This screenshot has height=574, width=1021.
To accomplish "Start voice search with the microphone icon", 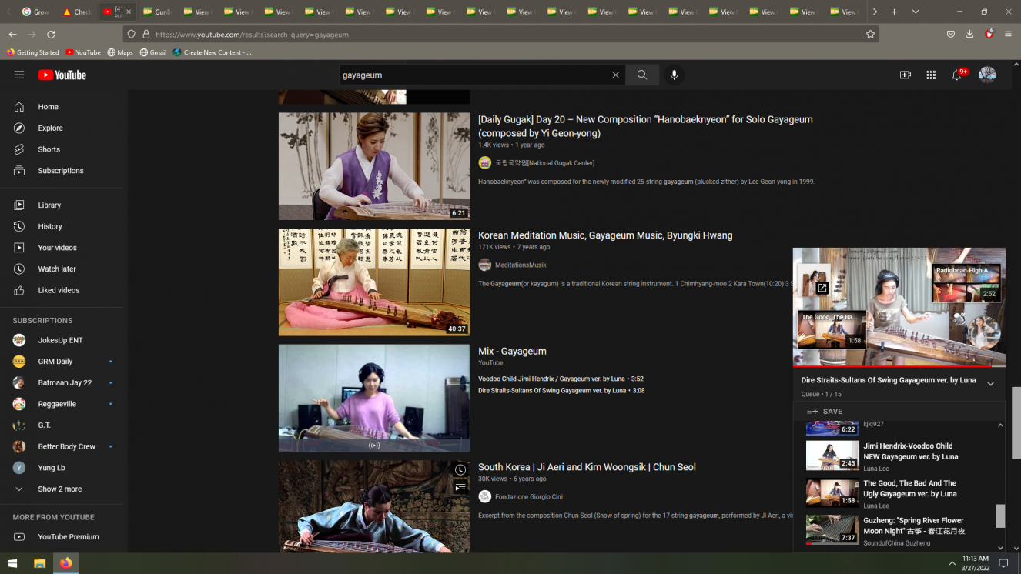I will [675, 75].
